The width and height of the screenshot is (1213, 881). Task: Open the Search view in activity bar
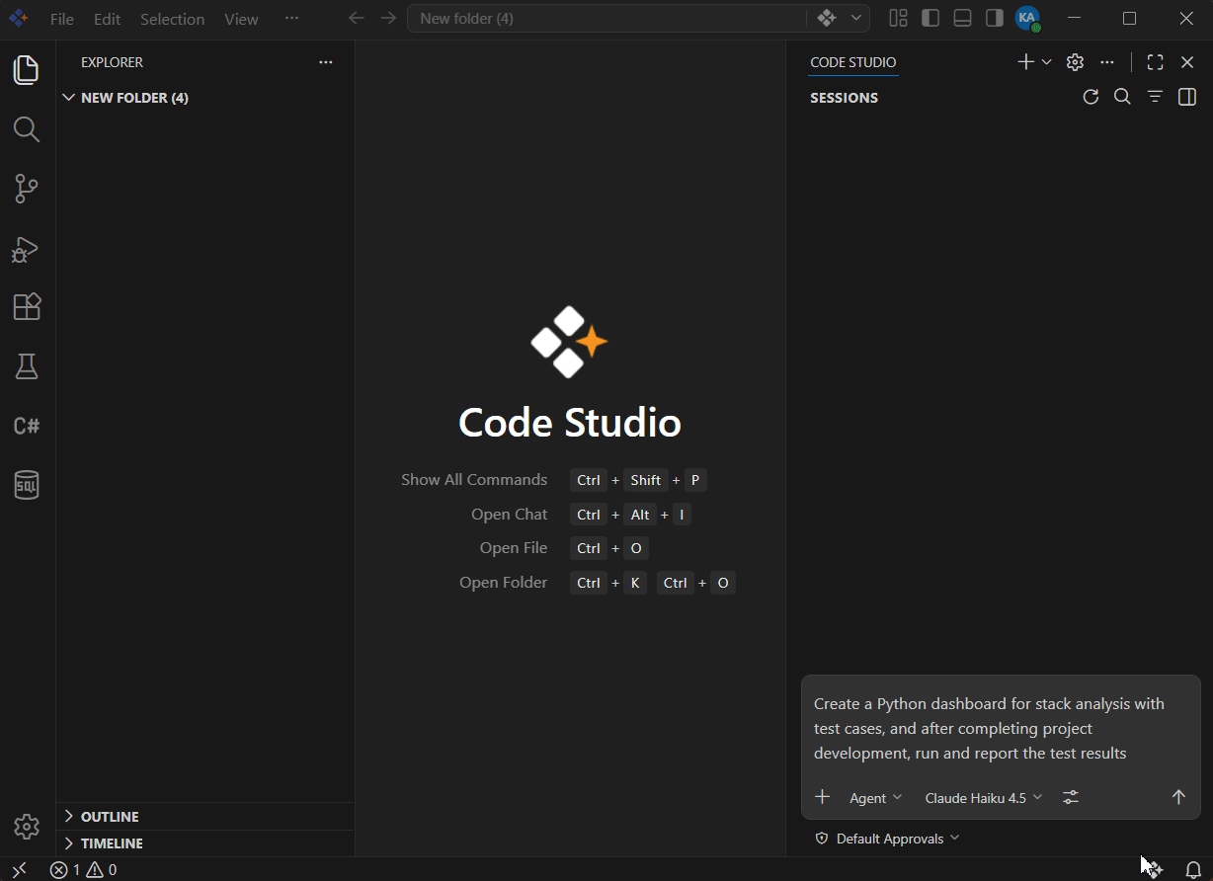click(27, 129)
